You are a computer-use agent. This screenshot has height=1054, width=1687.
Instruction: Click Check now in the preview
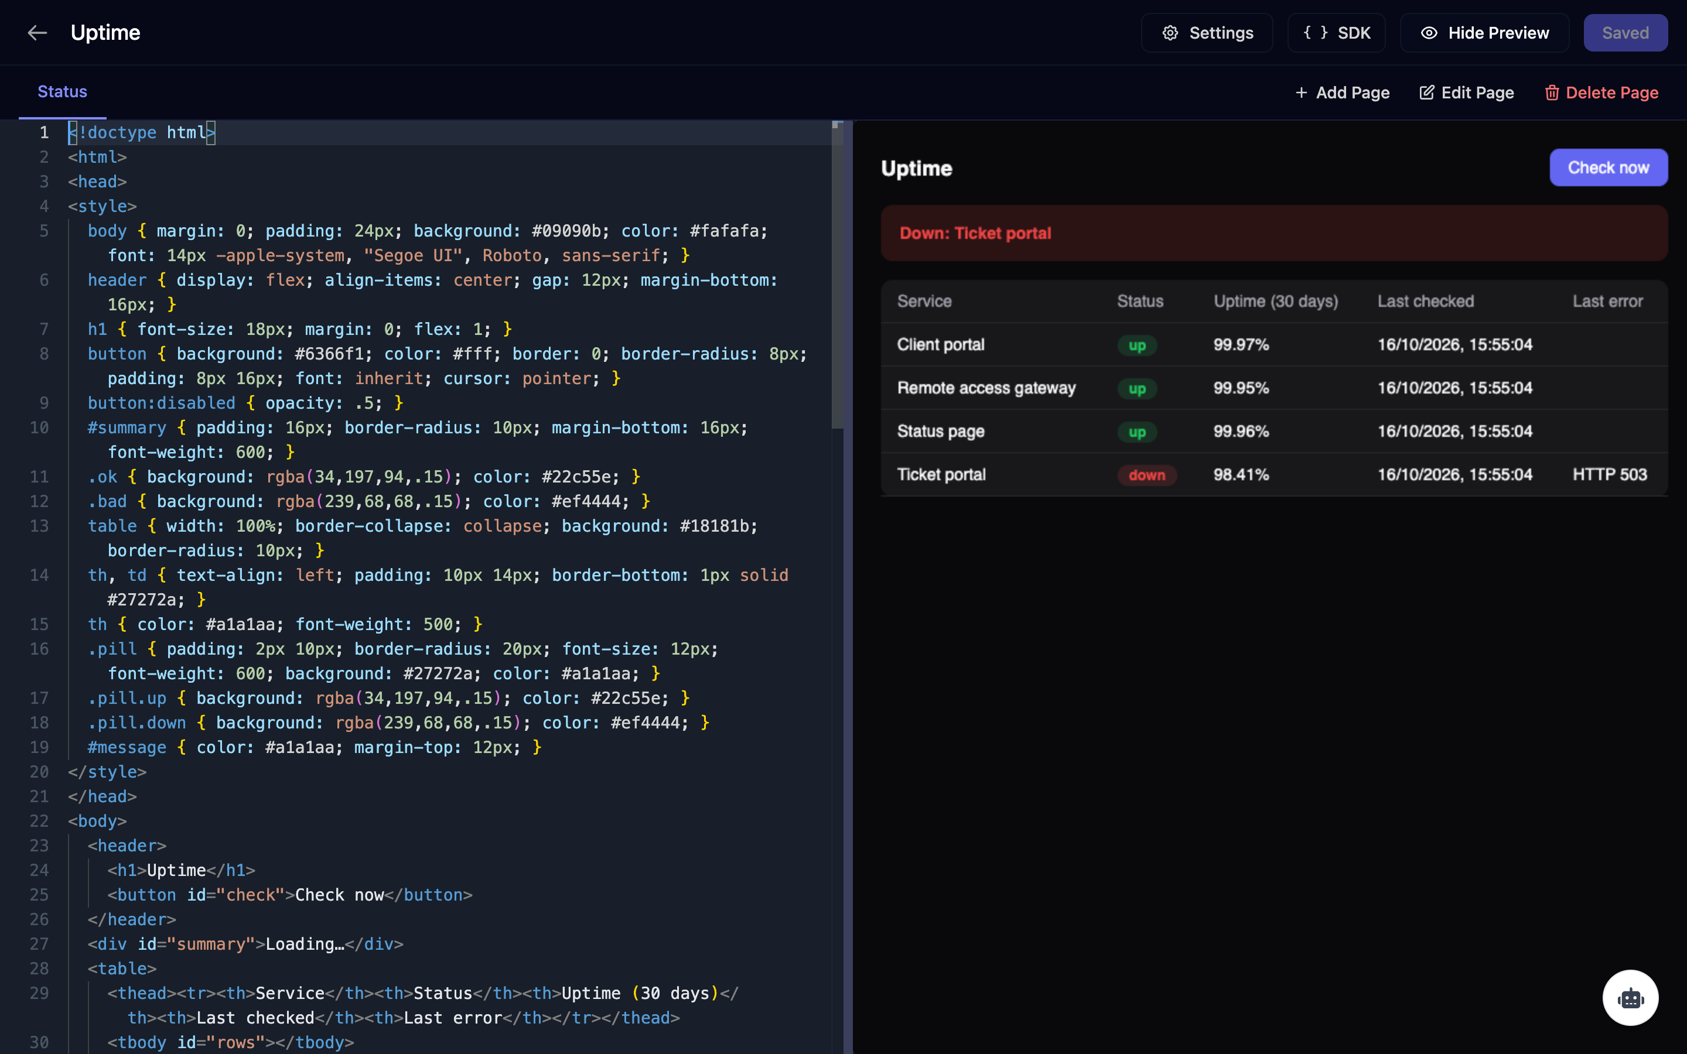coord(1609,167)
